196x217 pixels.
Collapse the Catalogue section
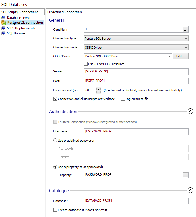click(190, 190)
